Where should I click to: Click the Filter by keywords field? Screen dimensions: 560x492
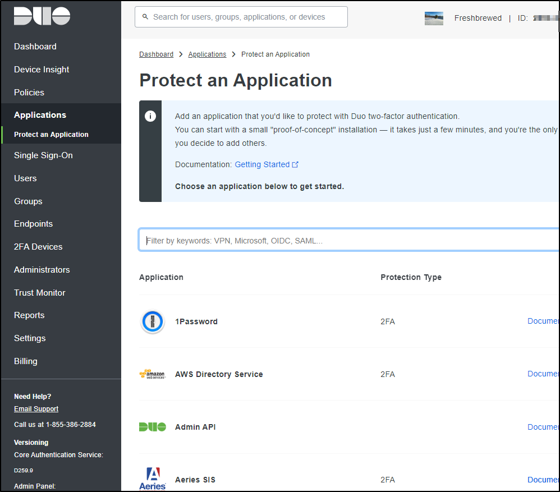click(348, 240)
